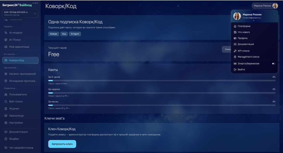283x153 pixels.
Task: Click the Марина Резник profile button
Action: (x=265, y=6)
